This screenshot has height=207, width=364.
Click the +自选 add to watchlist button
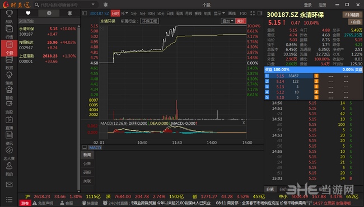(x=355, y=22)
